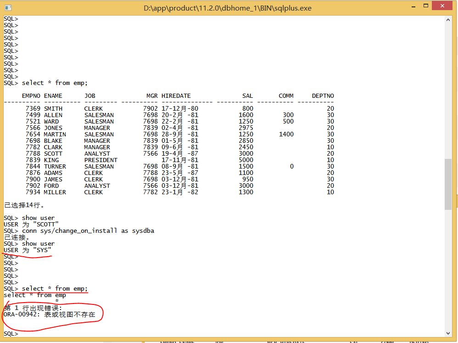Click MARTIN's job SALESMAN
Viewport: 458px width, 343px height.
[x=99, y=135]
